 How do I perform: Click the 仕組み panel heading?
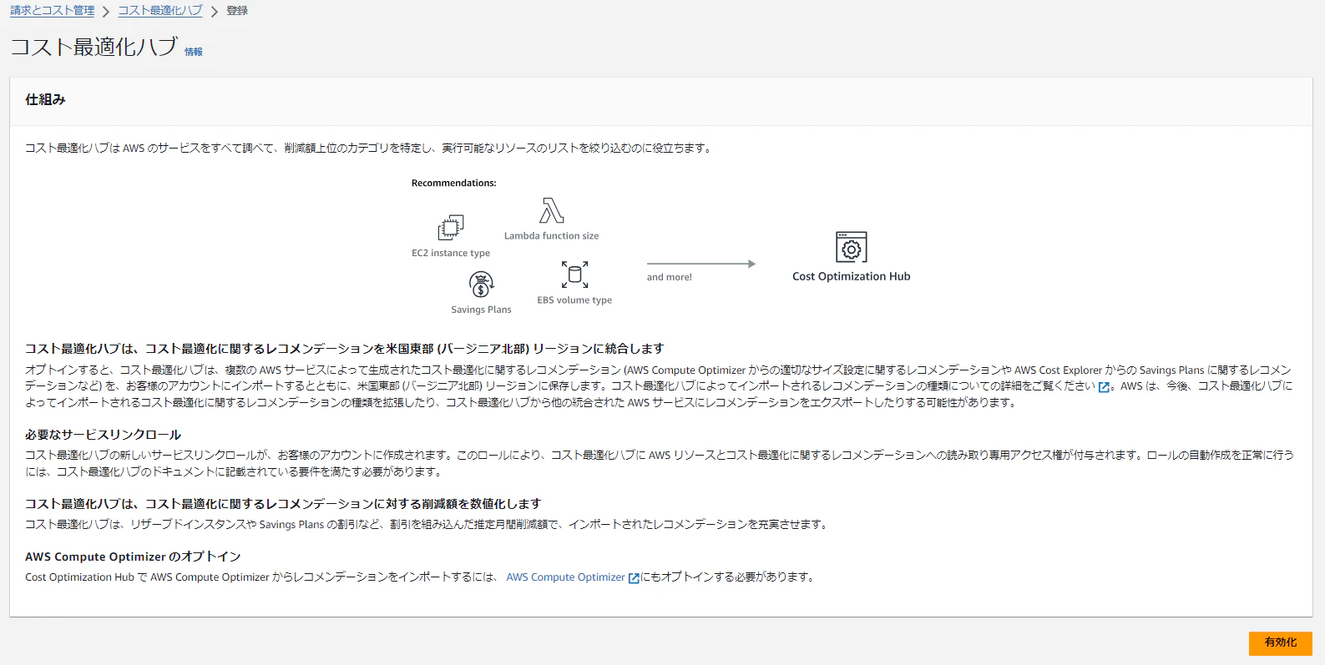(45, 100)
